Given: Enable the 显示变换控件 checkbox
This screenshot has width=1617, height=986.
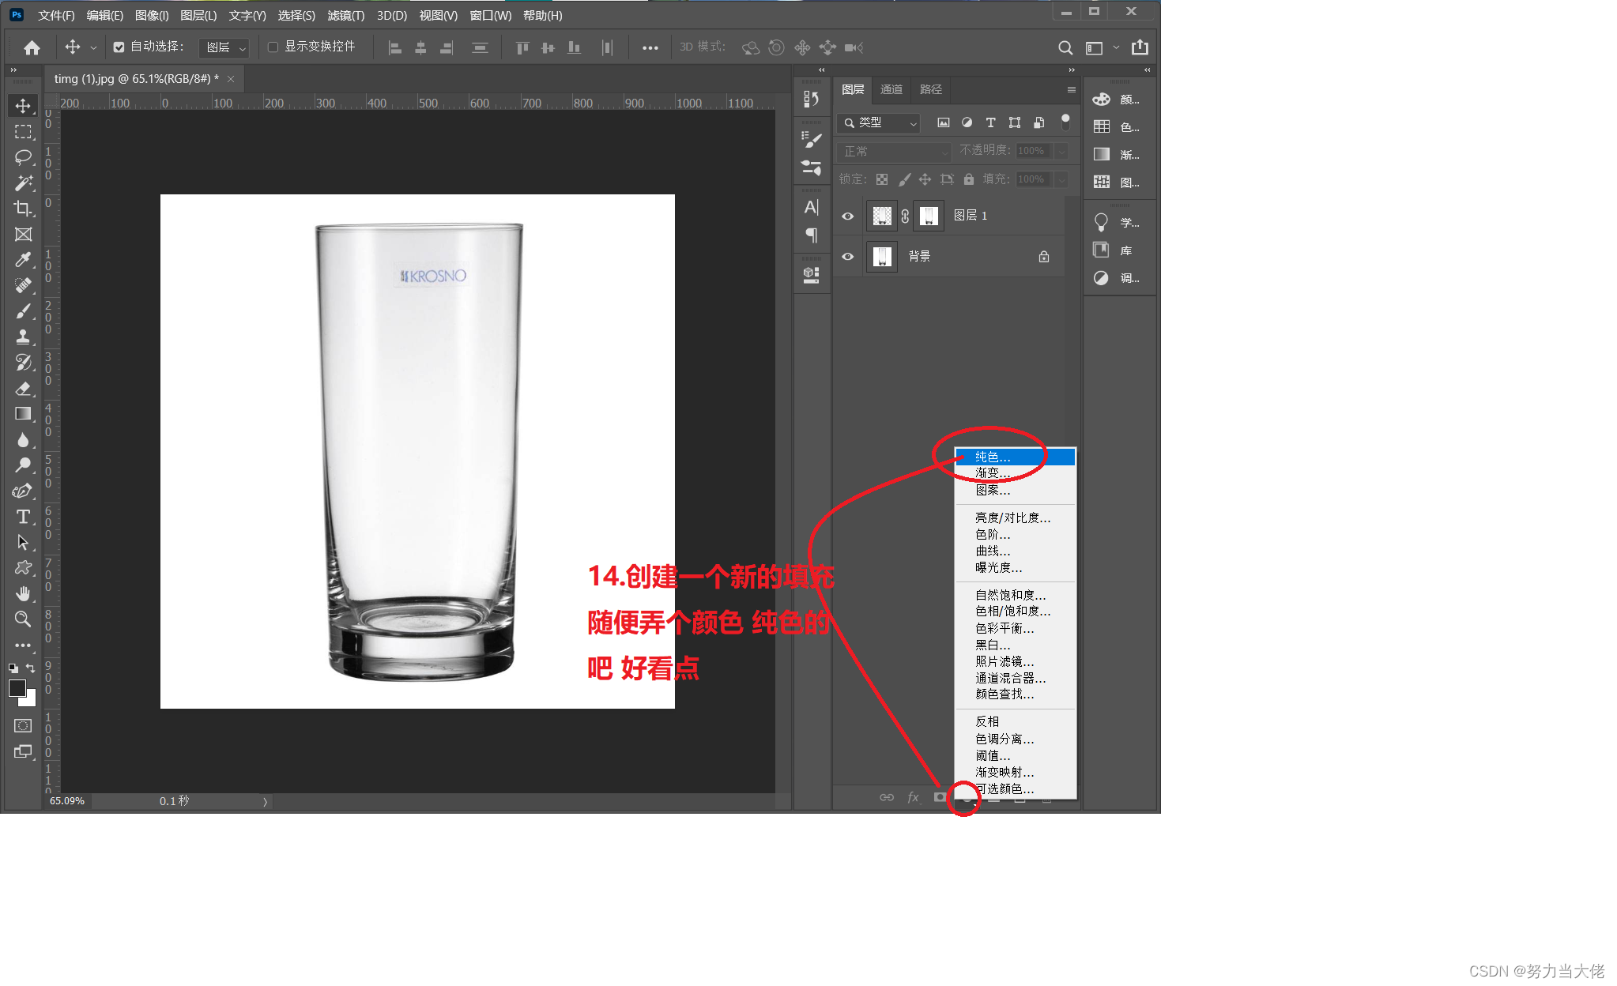Looking at the screenshot, I should (273, 47).
